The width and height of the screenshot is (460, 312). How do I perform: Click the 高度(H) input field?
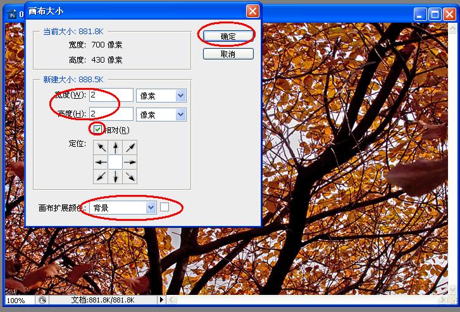111,114
